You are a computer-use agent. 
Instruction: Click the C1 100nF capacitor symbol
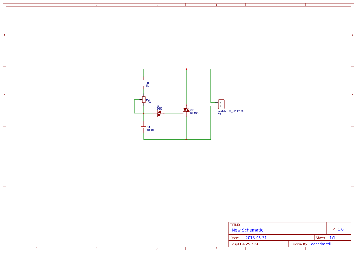pyautogui.click(x=143, y=127)
